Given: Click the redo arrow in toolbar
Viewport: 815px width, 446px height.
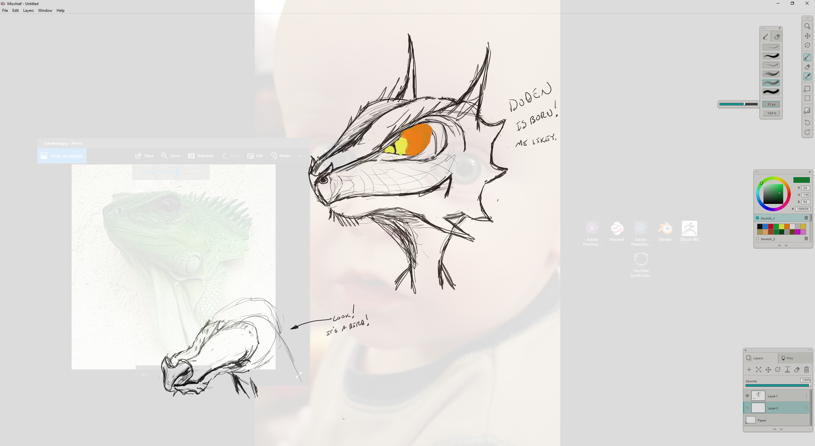Looking at the screenshot, I should [807, 132].
